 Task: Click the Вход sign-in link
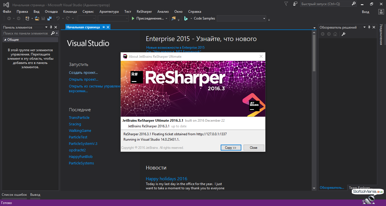(365, 12)
